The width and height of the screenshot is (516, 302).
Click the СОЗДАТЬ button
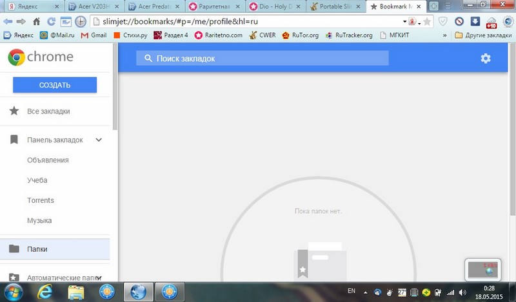click(55, 85)
